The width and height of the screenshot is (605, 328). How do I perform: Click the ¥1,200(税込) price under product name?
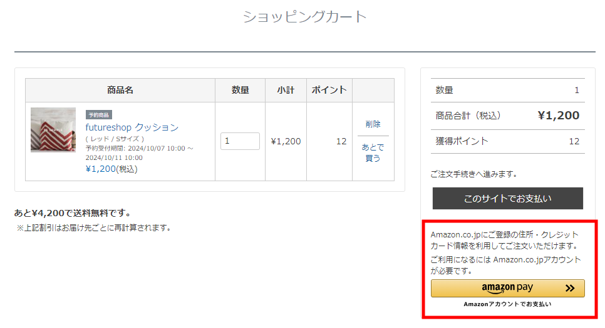pyautogui.click(x=111, y=169)
